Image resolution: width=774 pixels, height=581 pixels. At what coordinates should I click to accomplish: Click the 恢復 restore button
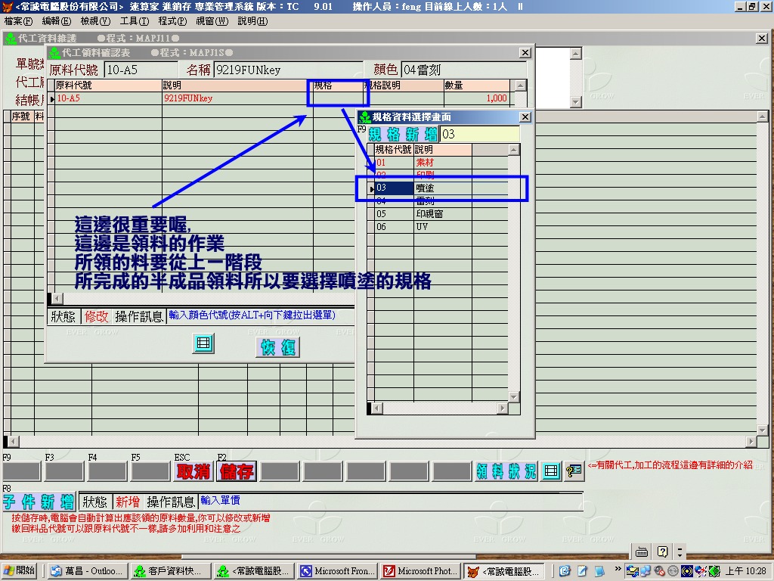click(x=278, y=347)
